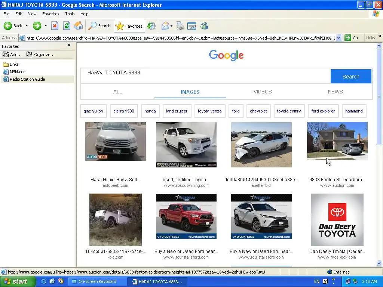
Task: Open the crashed white car image
Action: pyautogui.click(x=261, y=145)
